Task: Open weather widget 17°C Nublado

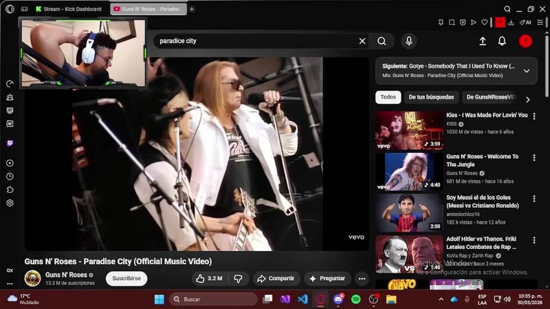Action: 24,299
